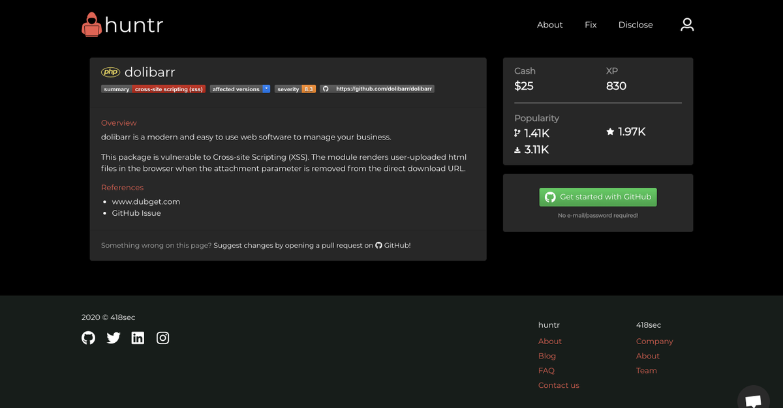
Task: Open the user profile icon
Action: tap(686, 25)
